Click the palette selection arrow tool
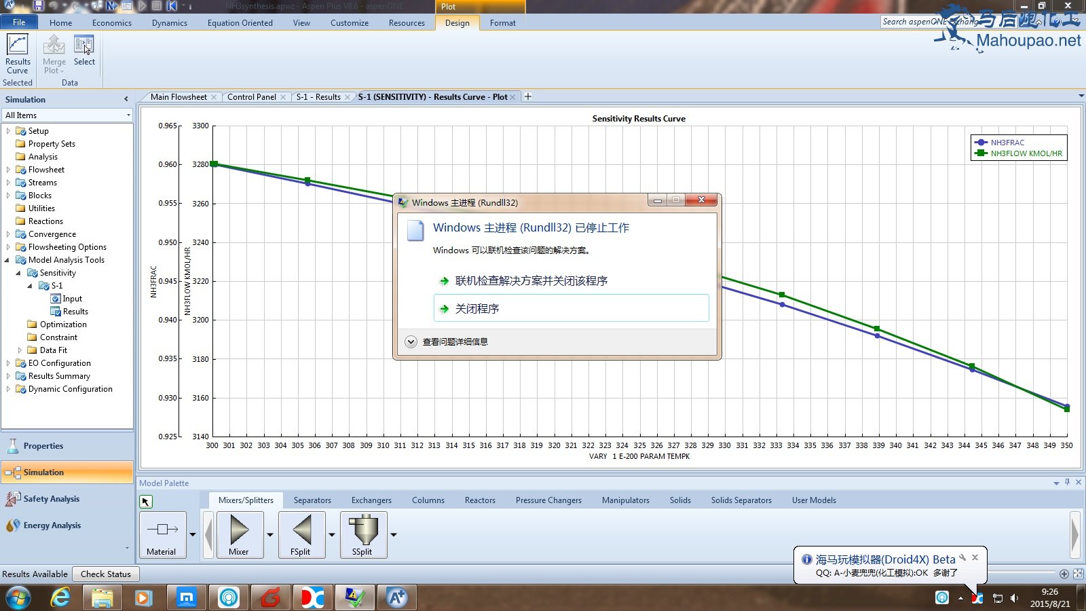Image resolution: width=1086 pixels, height=611 pixels. pos(146,502)
